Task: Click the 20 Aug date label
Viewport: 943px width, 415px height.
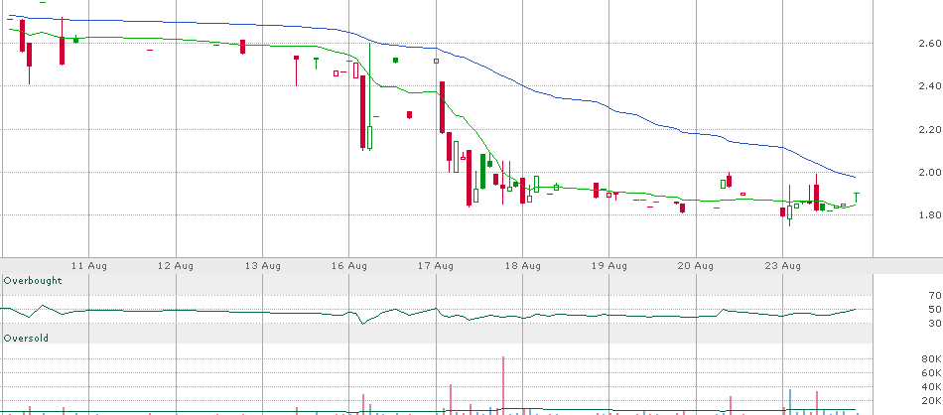Action: [696, 265]
